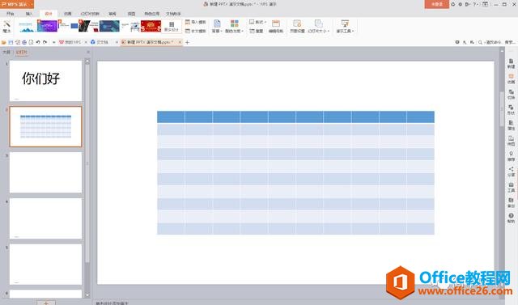Click 分享 share icon in right sidebar

511,172
